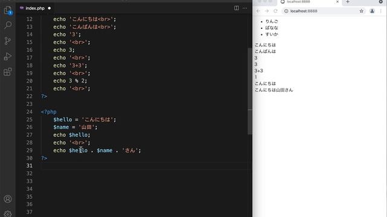The width and height of the screenshot is (387, 217).
Task: Open the Extensions view
Action: tap(8, 72)
